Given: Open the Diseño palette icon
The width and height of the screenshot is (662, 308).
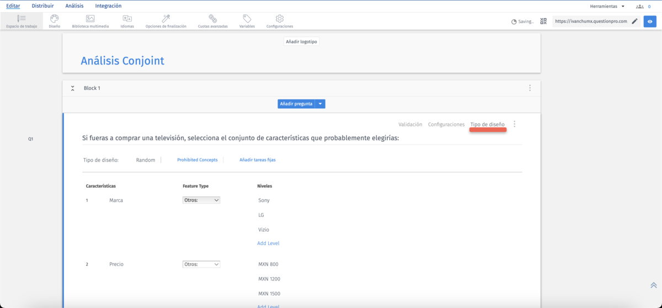Looking at the screenshot, I should tap(54, 19).
